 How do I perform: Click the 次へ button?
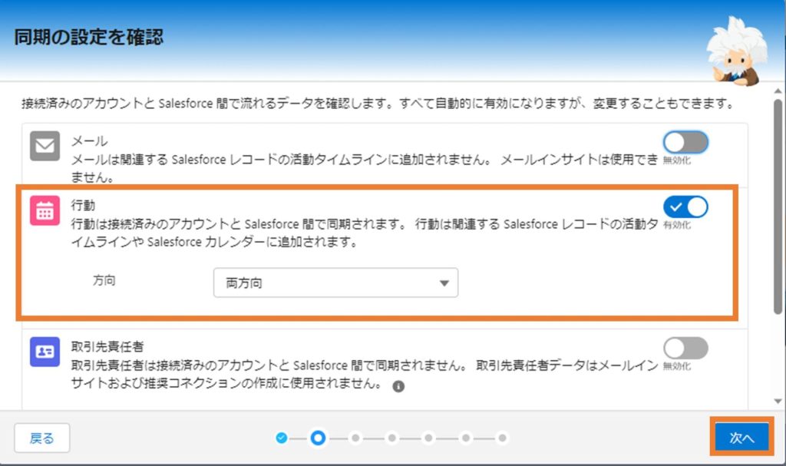pos(742,438)
